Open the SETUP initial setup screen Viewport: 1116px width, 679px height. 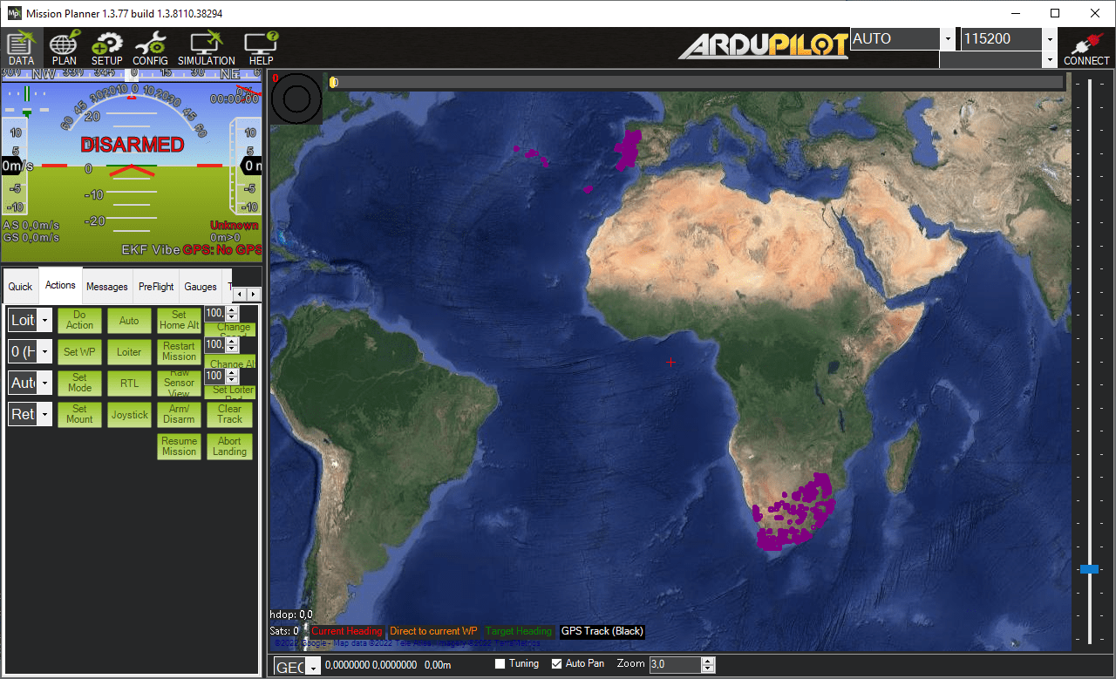coord(107,48)
